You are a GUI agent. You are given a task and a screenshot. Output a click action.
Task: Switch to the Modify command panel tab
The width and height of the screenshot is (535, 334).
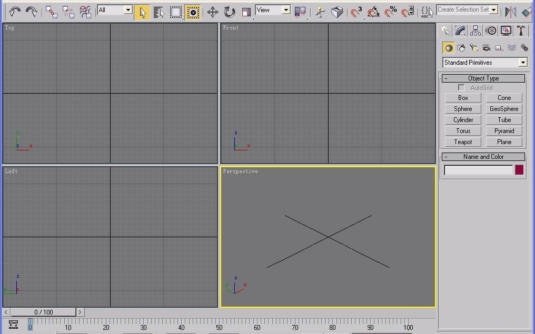pyautogui.click(x=460, y=31)
